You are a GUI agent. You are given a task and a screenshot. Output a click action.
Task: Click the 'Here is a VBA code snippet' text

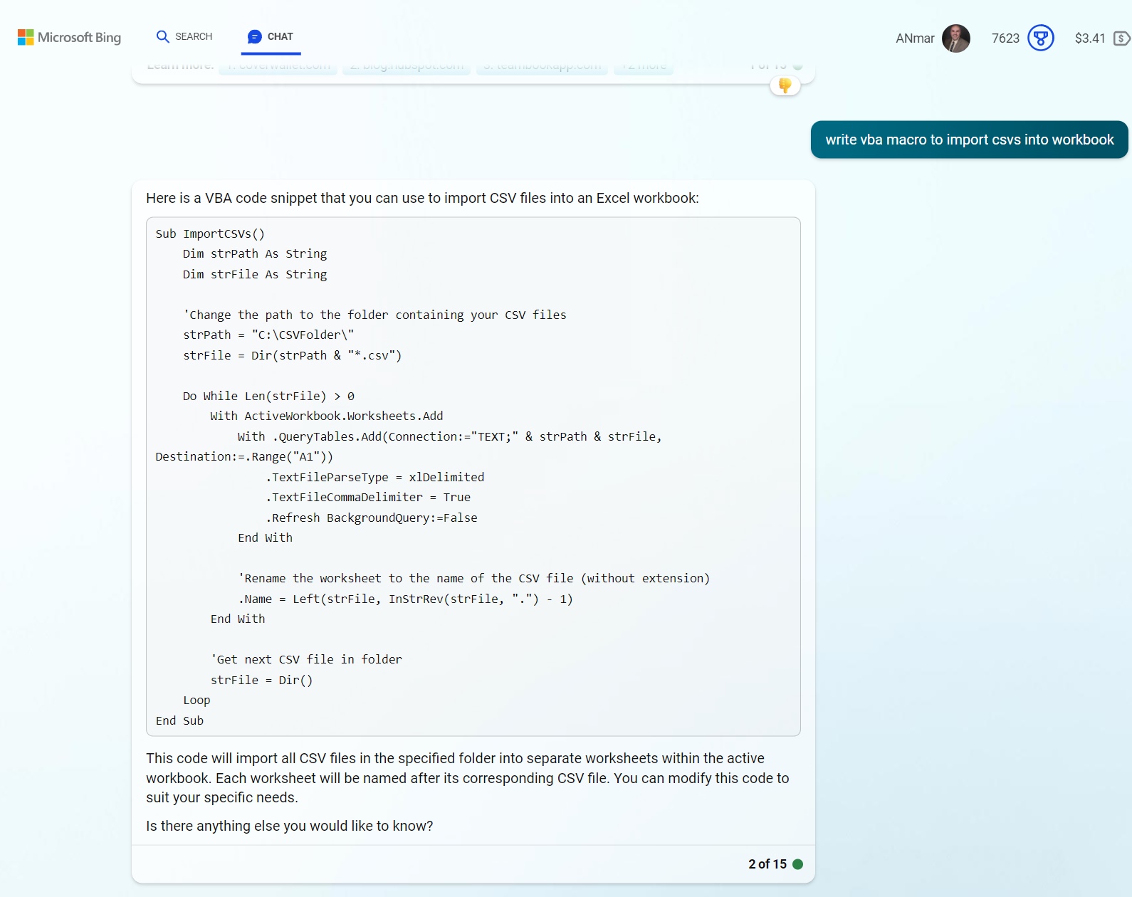tap(422, 198)
